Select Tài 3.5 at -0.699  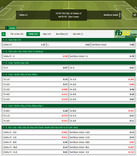point(35,89)
